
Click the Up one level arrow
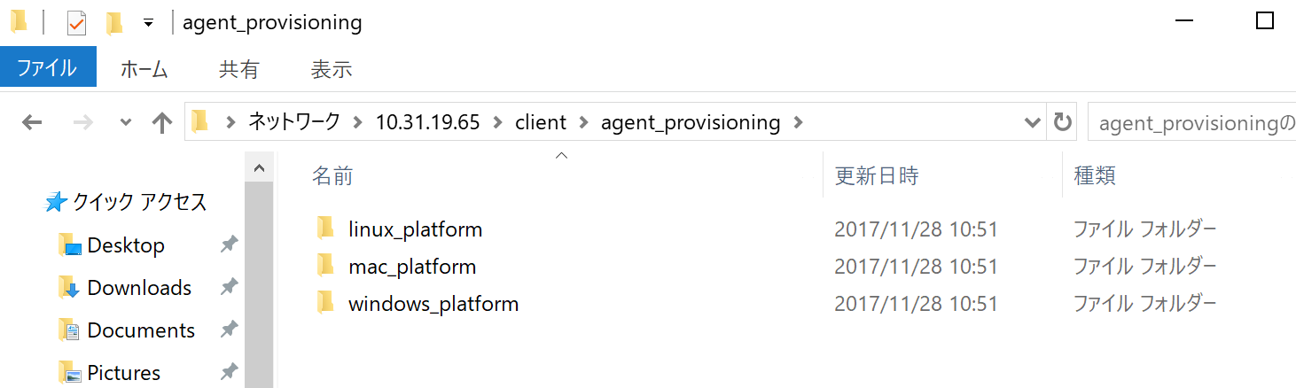(x=161, y=123)
